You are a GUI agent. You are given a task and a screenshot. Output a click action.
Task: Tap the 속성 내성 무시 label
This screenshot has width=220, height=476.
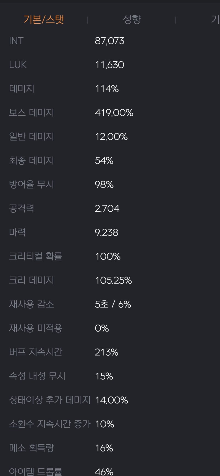pyautogui.click(x=37, y=376)
